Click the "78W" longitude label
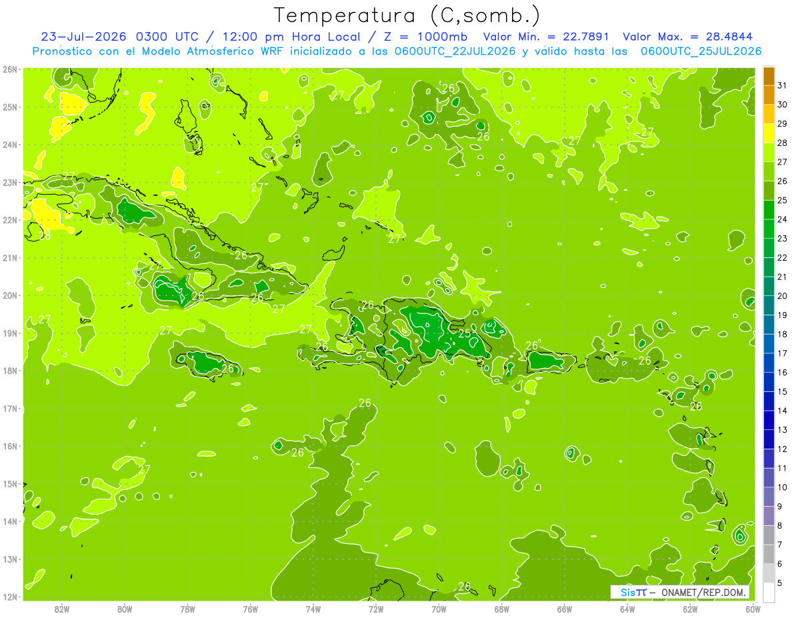The width and height of the screenshot is (800, 618). (187, 609)
